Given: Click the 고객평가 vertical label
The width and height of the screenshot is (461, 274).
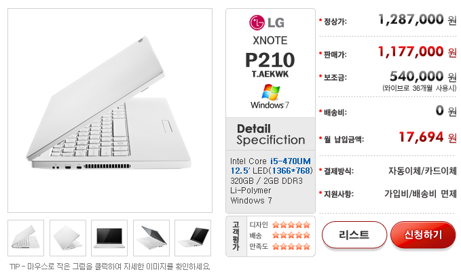Looking at the screenshot, I should [236, 236].
